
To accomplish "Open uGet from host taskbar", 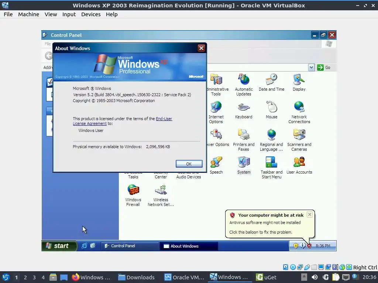I will (267, 277).
